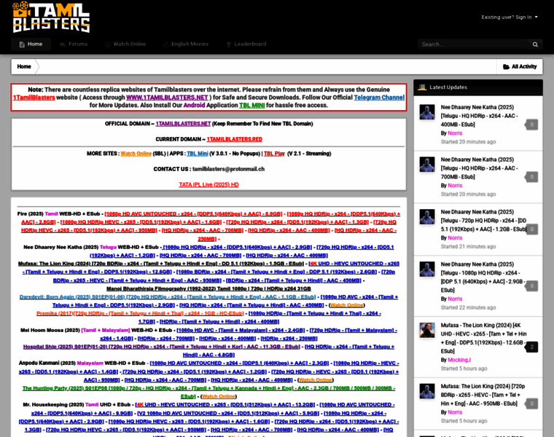
Task: Open Mufasa 720p BDRip 950MB update
Action: (x=483, y=395)
